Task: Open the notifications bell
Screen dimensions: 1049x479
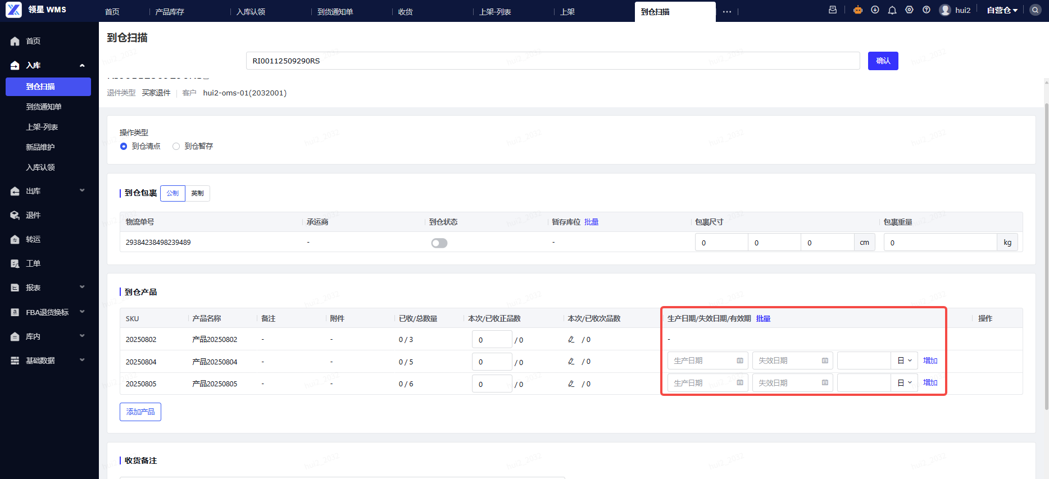Action: [892, 10]
